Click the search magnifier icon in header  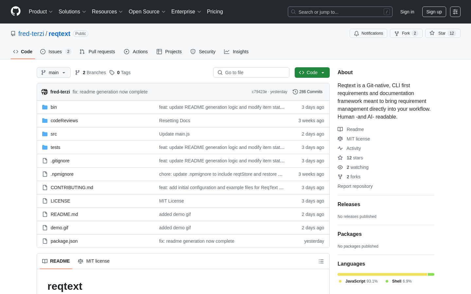[293, 12]
